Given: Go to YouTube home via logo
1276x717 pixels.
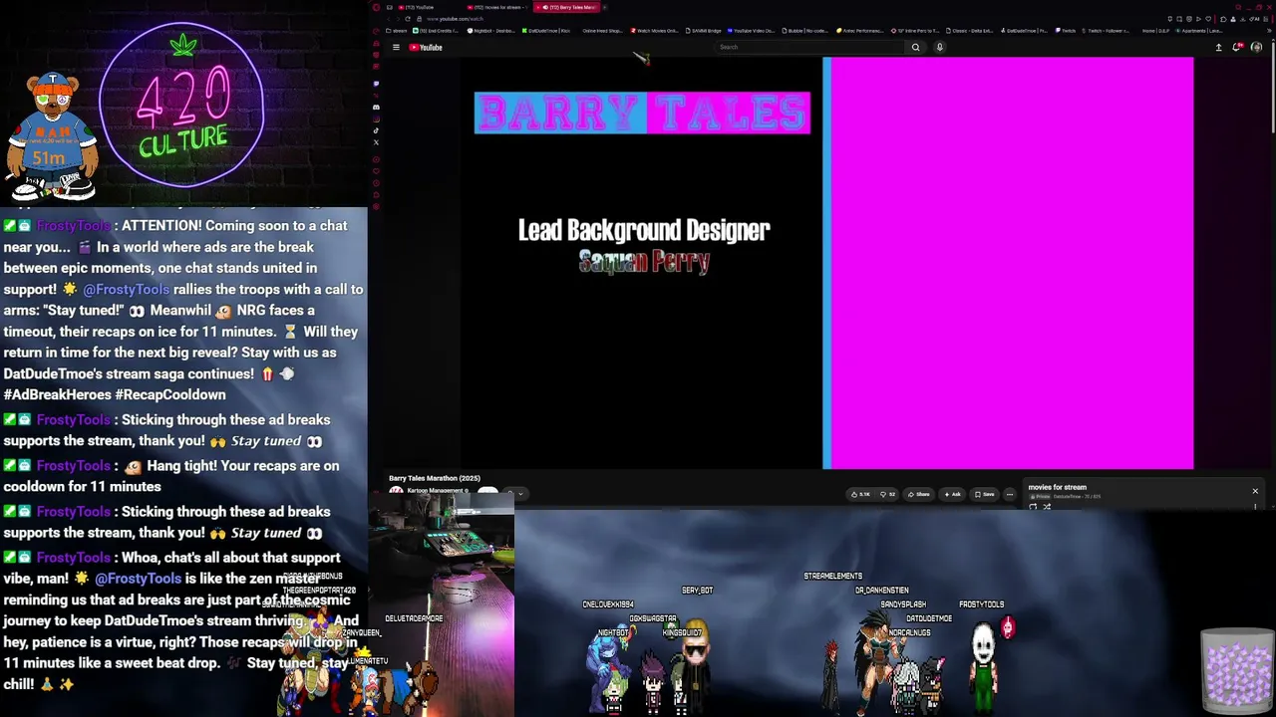Looking at the screenshot, I should point(426,47).
